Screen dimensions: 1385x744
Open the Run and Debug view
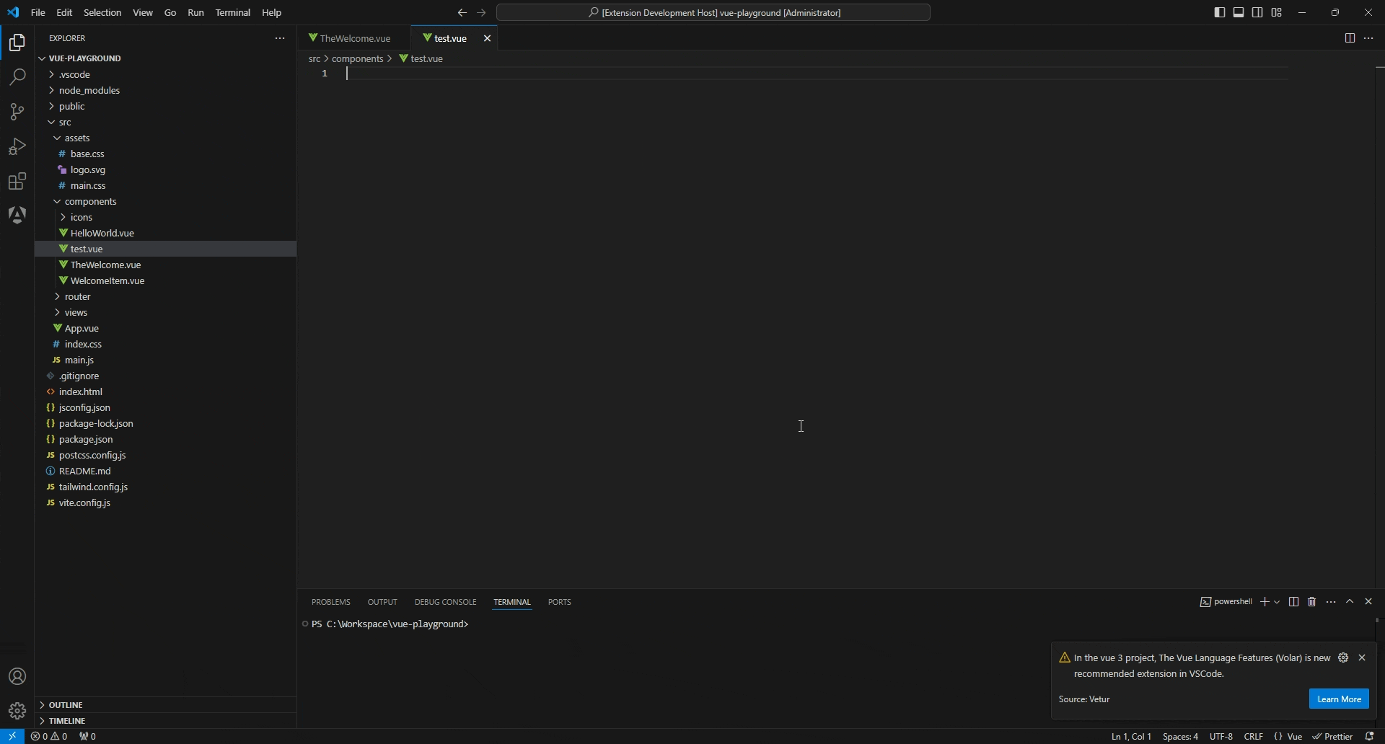point(17,146)
